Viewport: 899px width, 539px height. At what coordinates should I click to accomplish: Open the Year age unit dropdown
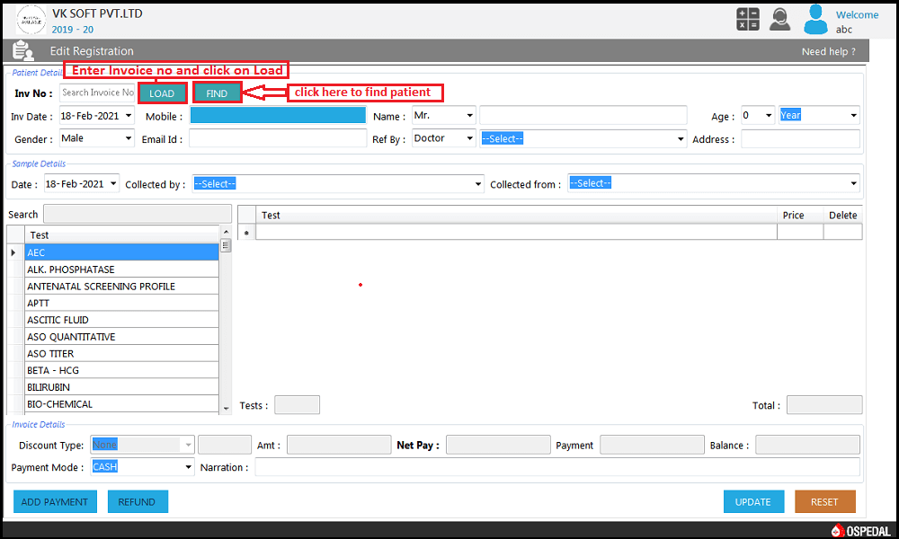pos(853,116)
